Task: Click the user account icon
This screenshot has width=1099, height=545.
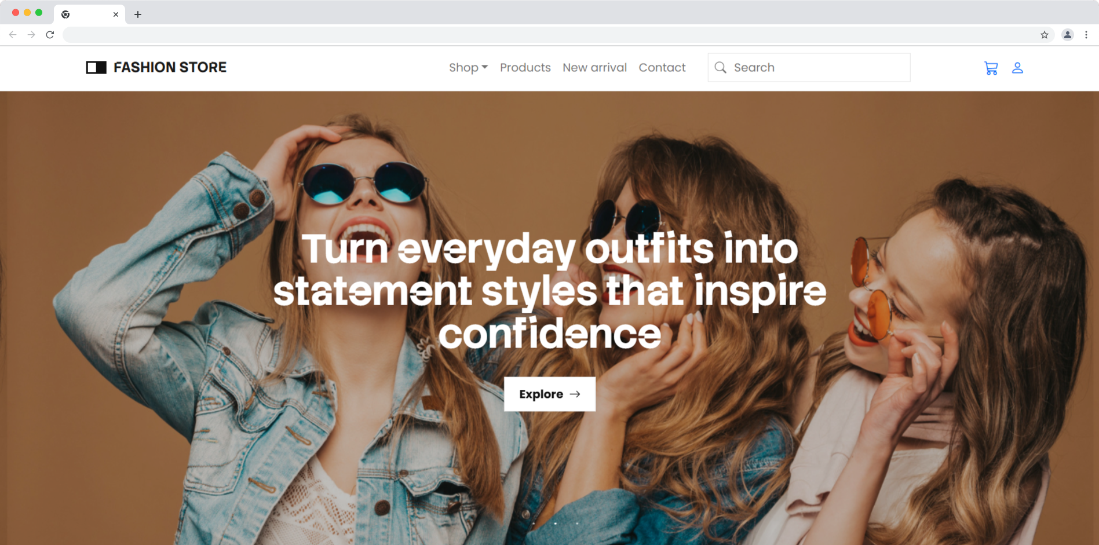Action: pos(1017,68)
